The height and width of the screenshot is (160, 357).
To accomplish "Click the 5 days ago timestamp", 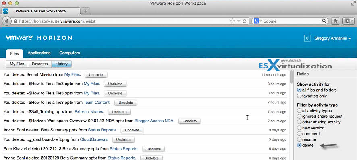I will coord(278,139).
